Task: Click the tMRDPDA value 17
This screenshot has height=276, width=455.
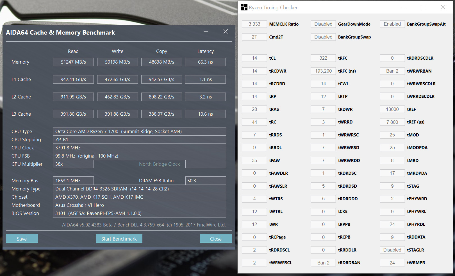Action: [x=392, y=173]
